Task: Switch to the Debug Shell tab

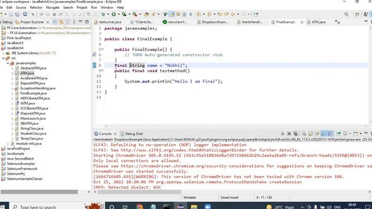Action: [x=132, y=134]
